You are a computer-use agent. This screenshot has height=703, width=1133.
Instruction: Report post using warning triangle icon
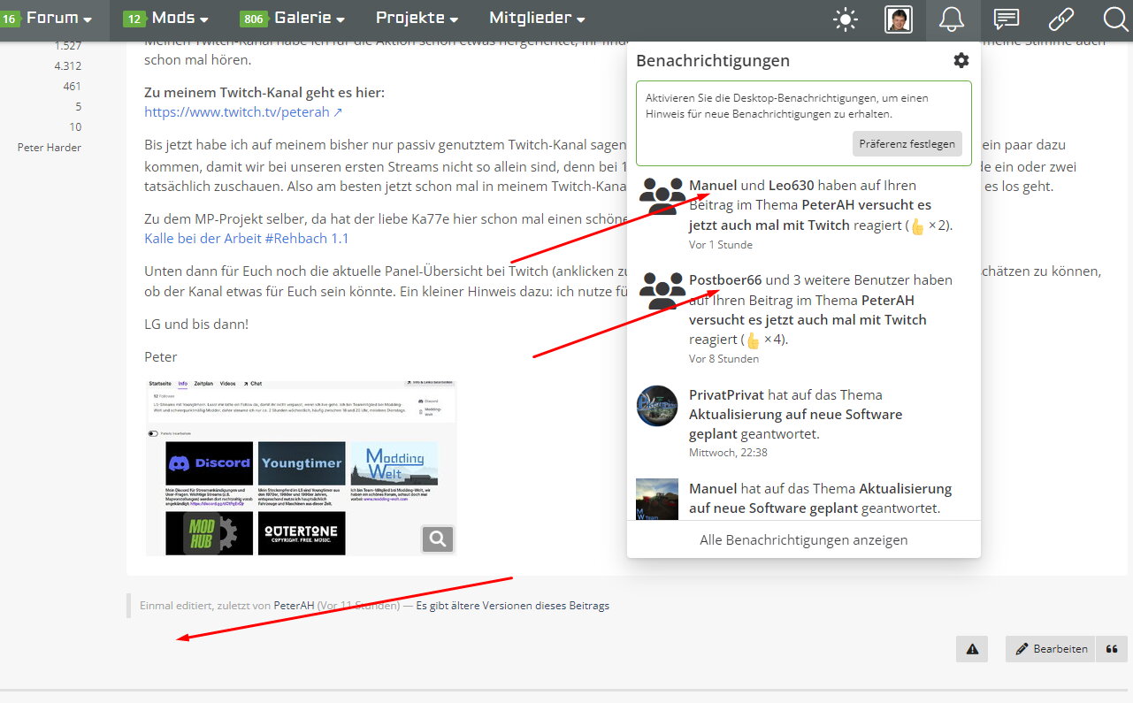click(x=971, y=649)
